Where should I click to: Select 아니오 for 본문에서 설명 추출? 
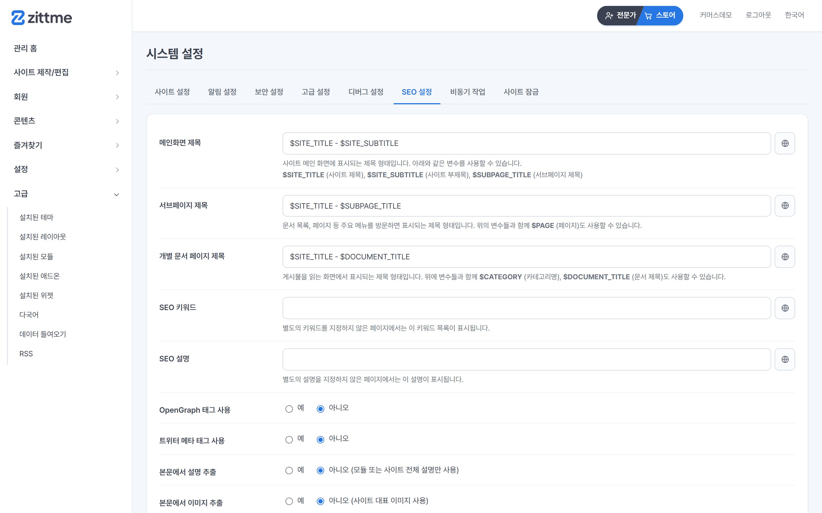pos(320,471)
